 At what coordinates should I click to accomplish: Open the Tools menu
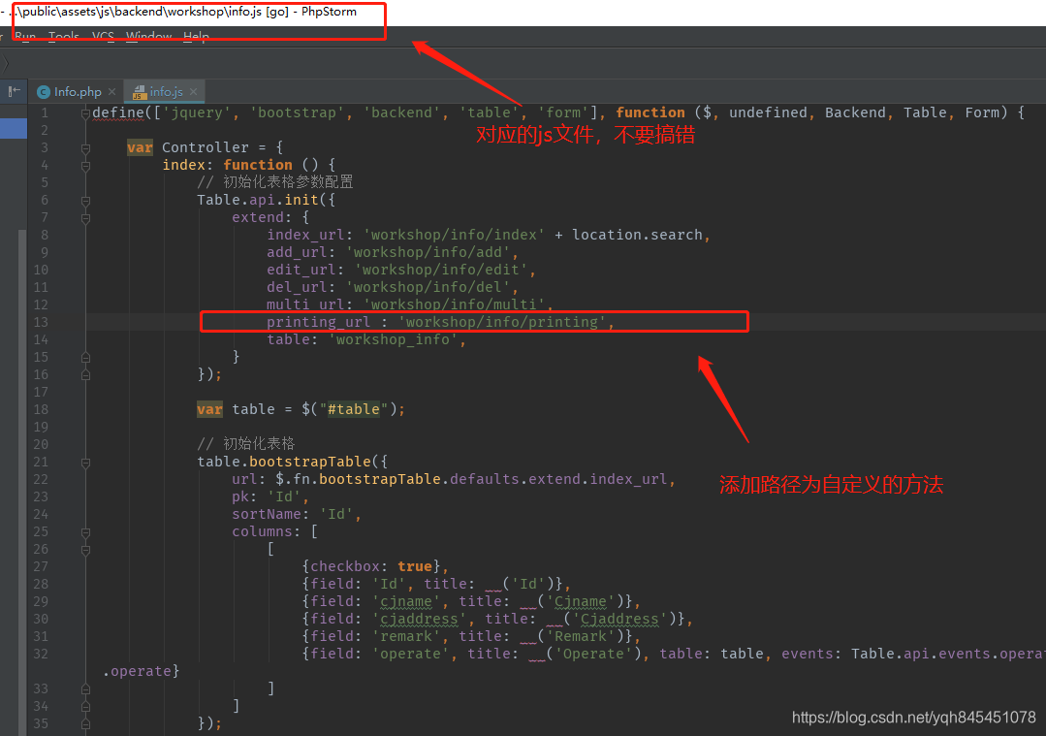pyautogui.click(x=64, y=37)
